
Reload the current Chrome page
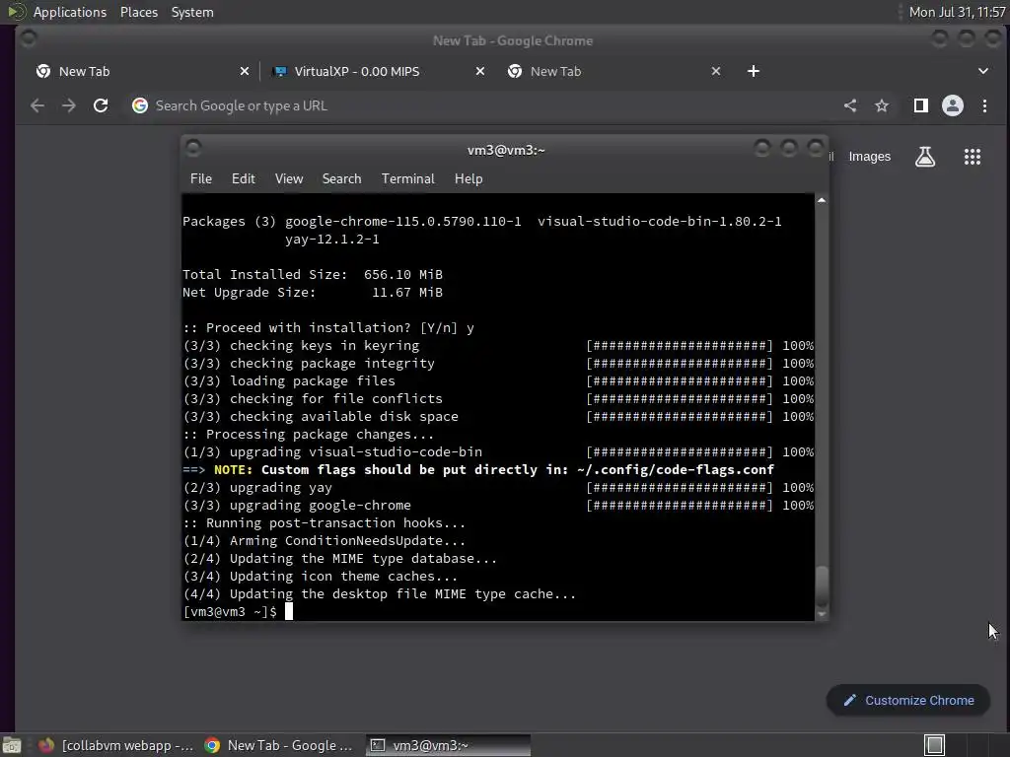click(101, 105)
